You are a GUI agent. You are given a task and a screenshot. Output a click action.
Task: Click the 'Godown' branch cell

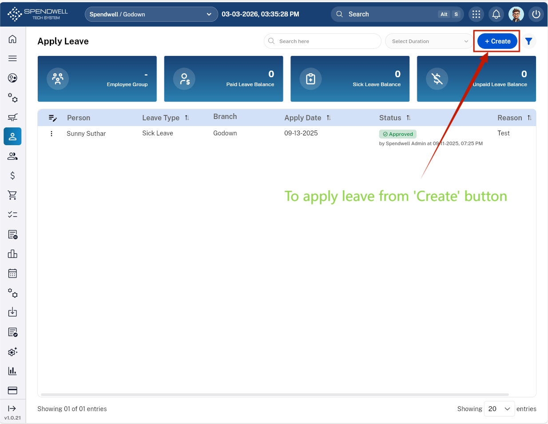pyautogui.click(x=225, y=133)
